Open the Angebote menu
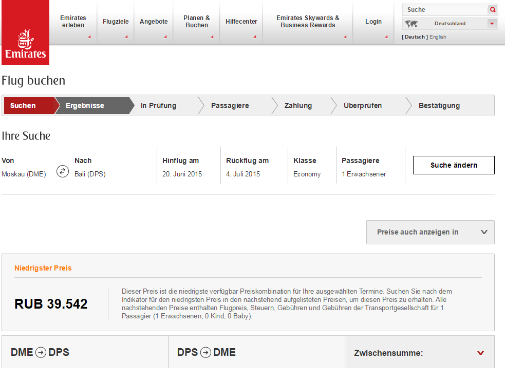505x377 pixels. pos(154,22)
